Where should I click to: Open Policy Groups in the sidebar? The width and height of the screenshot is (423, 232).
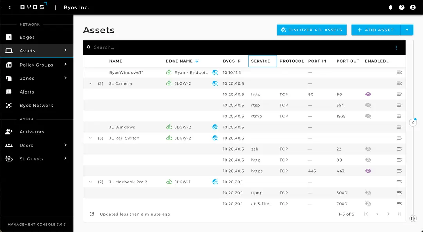(36, 65)
